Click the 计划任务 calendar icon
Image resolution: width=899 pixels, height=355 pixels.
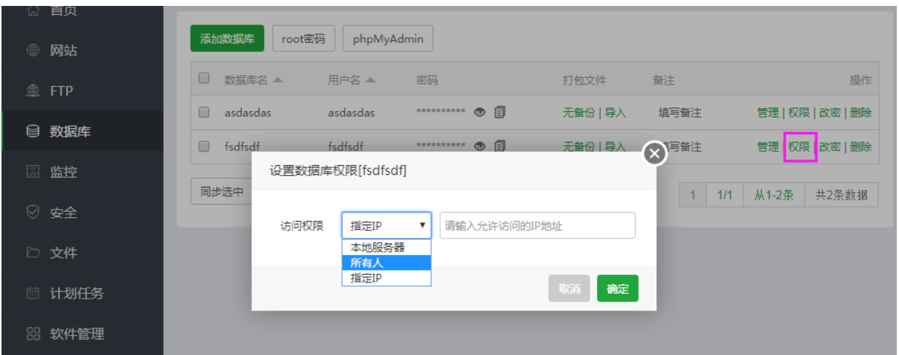[x=33, y=293]
